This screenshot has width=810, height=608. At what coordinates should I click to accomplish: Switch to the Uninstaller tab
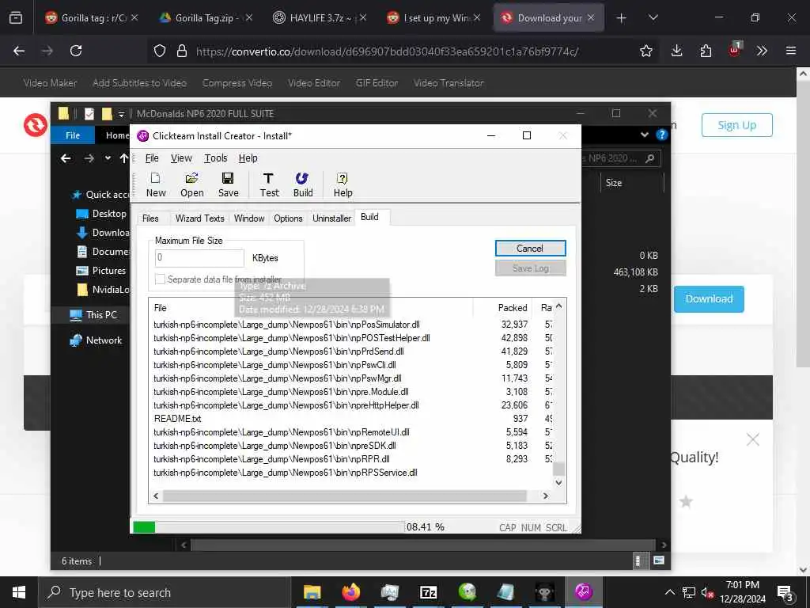(331, 218)
